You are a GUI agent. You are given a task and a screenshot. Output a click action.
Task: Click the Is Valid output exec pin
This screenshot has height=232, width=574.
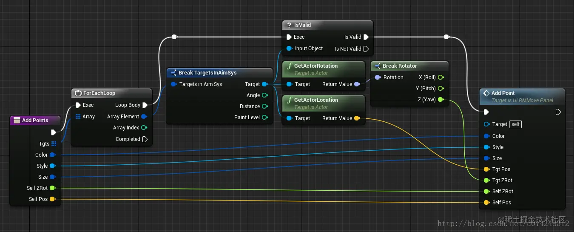(366, 37)
